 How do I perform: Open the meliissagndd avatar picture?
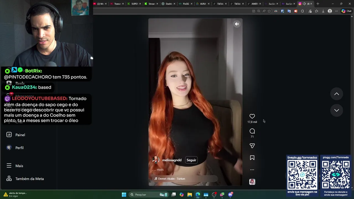click(x=155, y=160)
